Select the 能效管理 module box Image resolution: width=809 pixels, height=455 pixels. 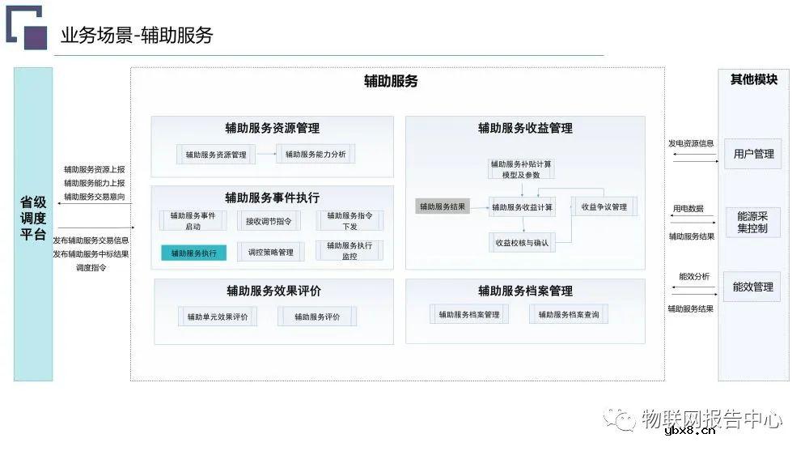pyautogui.click(x=752, y=287)
